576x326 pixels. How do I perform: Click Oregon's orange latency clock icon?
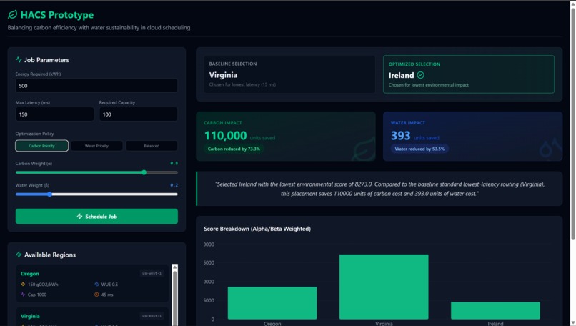coord(96,295)
